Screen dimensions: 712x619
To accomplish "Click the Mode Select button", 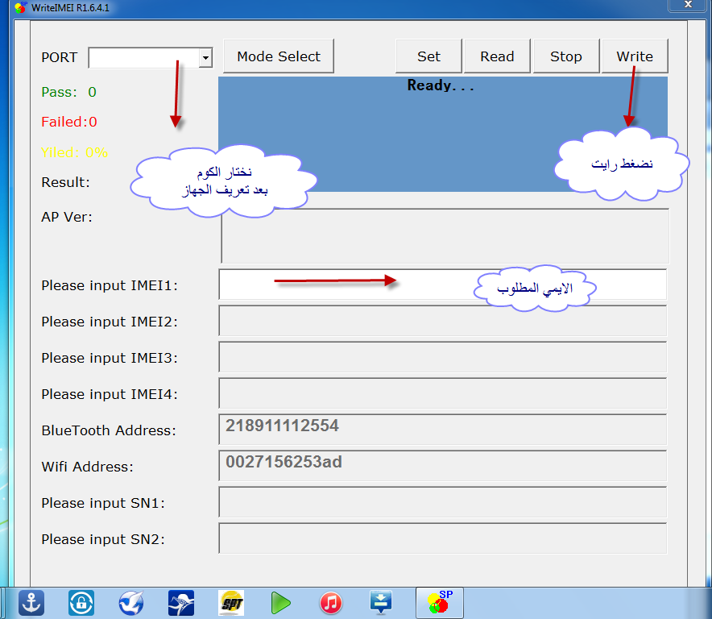I will [279, 56].
